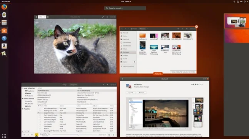Go forward in the Files window

[x=125, y=29]
